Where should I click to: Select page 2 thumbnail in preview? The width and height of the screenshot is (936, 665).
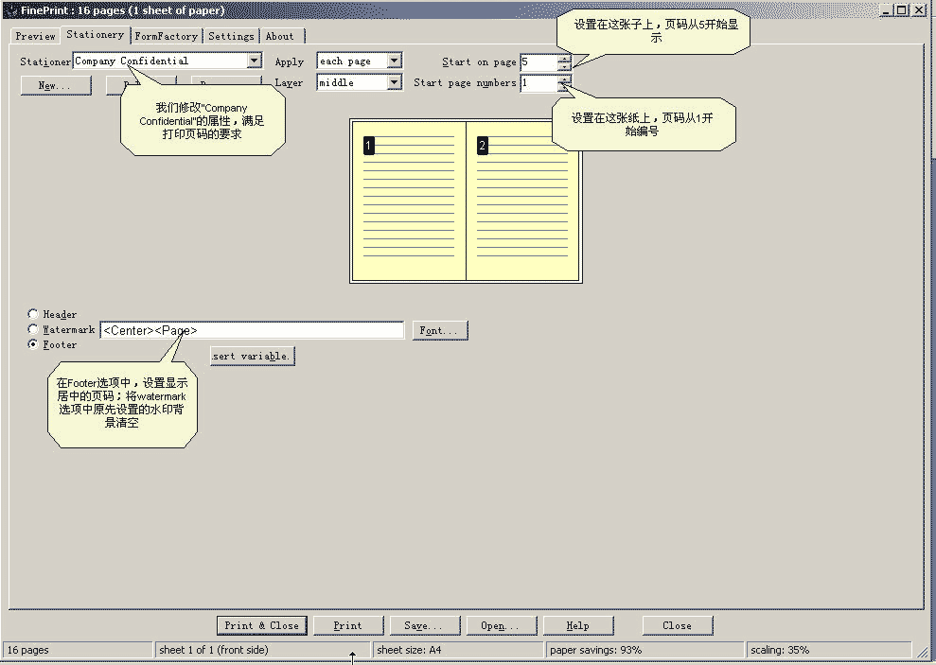tap(523, 201)
